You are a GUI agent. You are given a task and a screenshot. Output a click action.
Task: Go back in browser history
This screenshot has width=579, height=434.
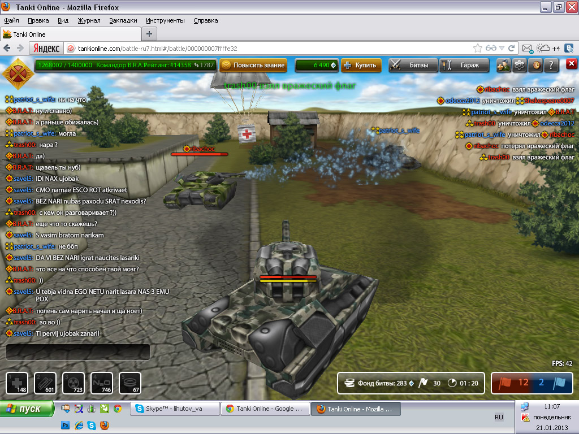pos(7,49)
